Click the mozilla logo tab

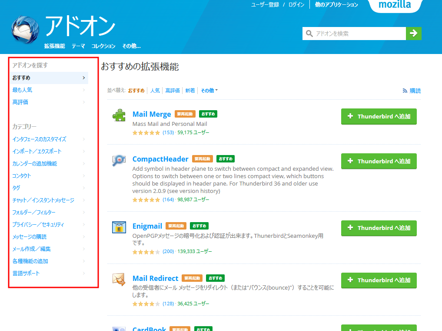(x=395, y=5)
